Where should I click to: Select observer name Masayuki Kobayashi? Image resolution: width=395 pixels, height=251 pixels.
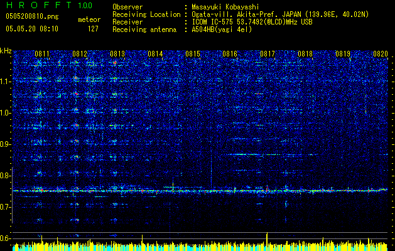tap(225, 7)
